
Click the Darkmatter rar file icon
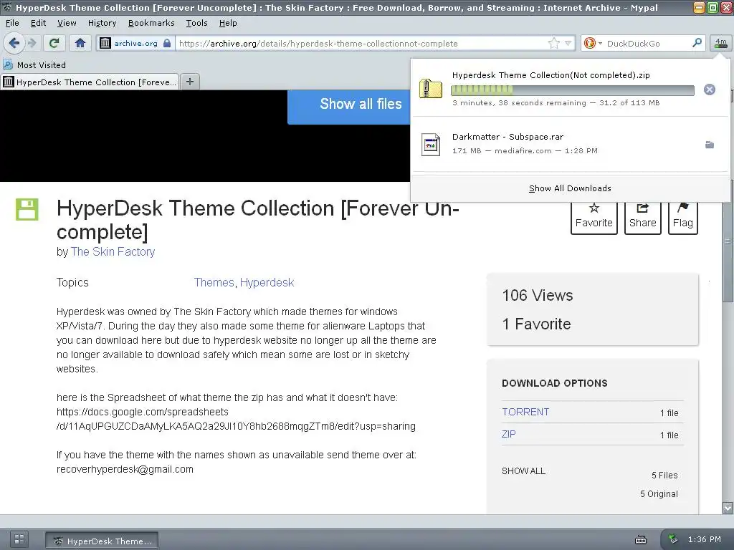point(431,145)
